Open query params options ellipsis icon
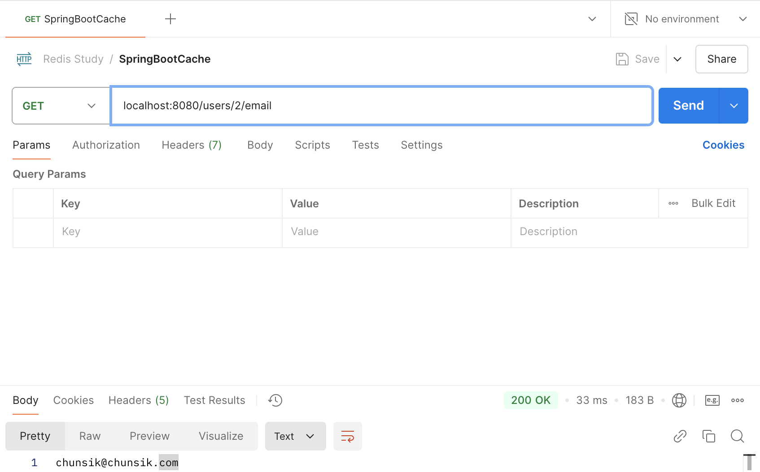 tap(673, 203)
